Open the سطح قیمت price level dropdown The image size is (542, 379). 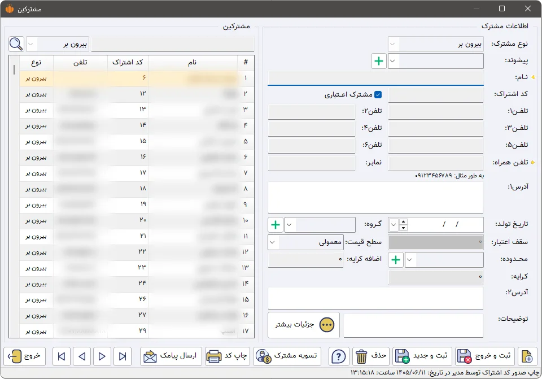tap(272, 242)
